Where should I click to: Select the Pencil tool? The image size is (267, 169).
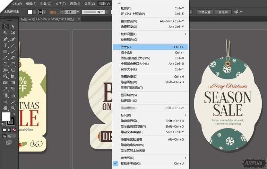pos(5,58)
